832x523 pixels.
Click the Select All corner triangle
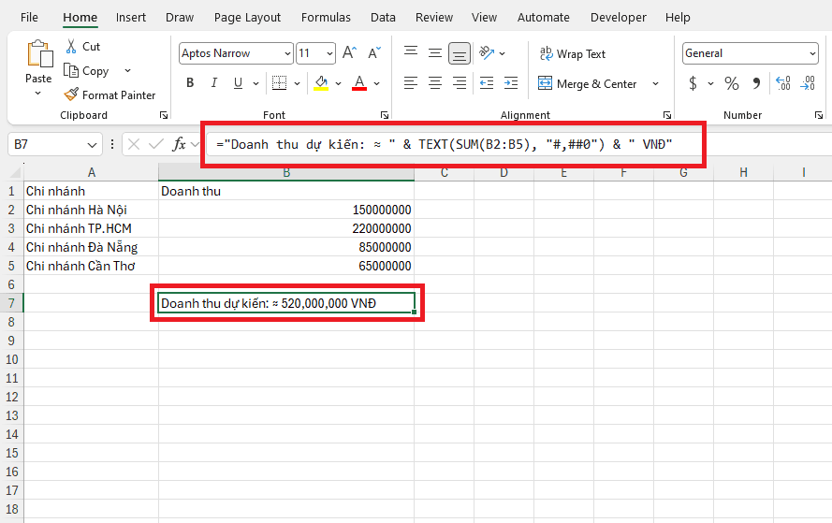tap(13, 172)
